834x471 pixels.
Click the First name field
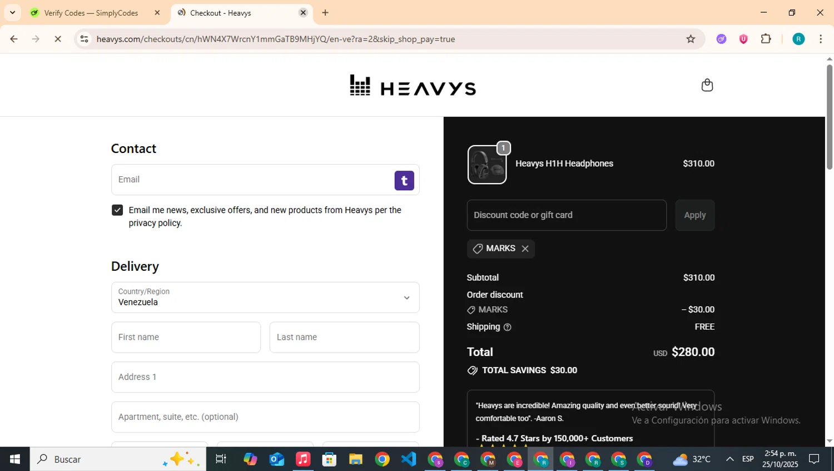[x=186, y=338]
